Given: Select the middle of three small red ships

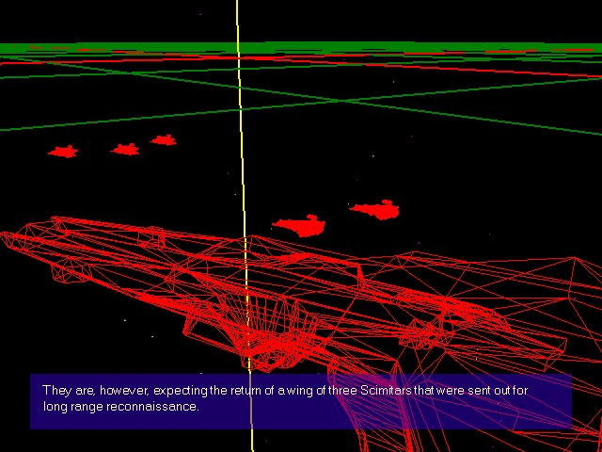Looking at the screenshot, I should [125, 149].
